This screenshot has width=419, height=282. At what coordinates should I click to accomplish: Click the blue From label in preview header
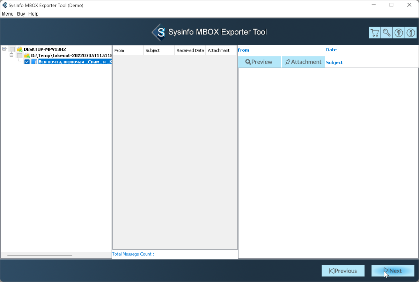point(243,50)
